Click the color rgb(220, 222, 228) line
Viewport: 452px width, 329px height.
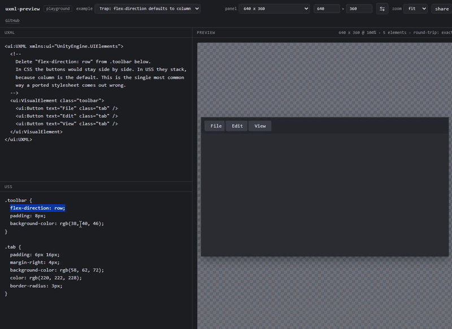pyautogui.click(x=46, y=278)
